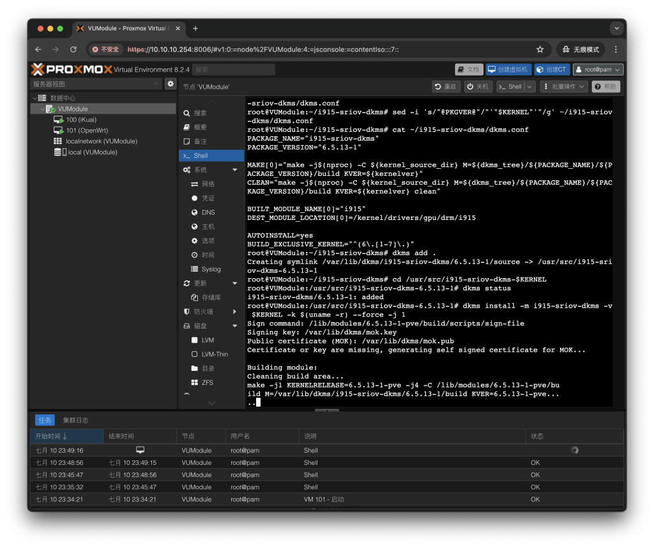Expand the 防火墙 submenu arrow

point(234,311)
